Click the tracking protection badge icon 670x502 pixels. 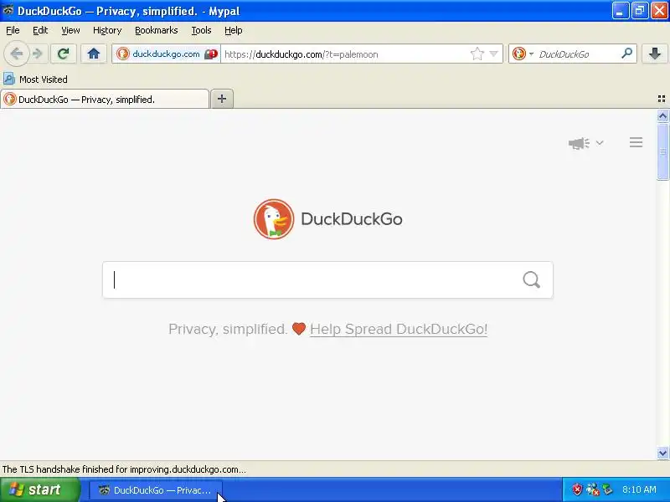[x=211, y=54]
